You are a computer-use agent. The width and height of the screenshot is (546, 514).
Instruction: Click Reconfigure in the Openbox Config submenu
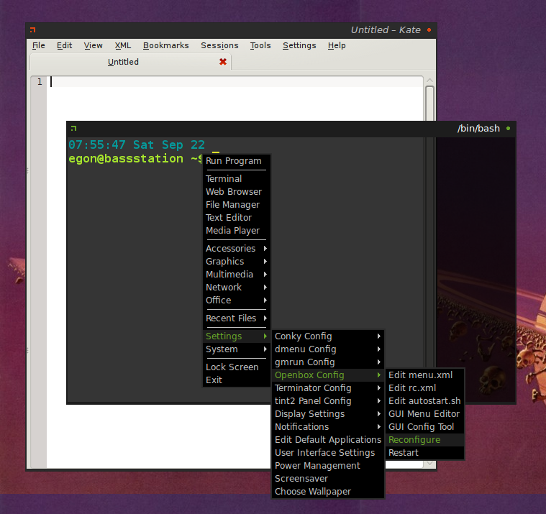coord(425,439)
